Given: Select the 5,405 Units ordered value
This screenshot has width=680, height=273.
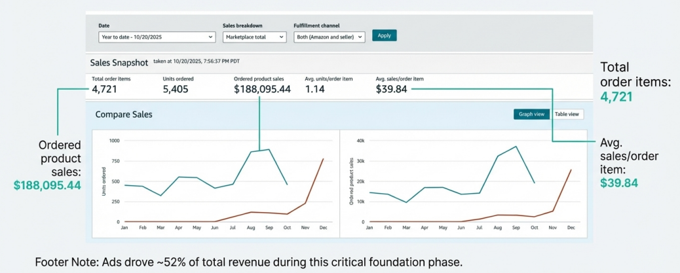Looking at the screenshot, I should pos(176,89).
